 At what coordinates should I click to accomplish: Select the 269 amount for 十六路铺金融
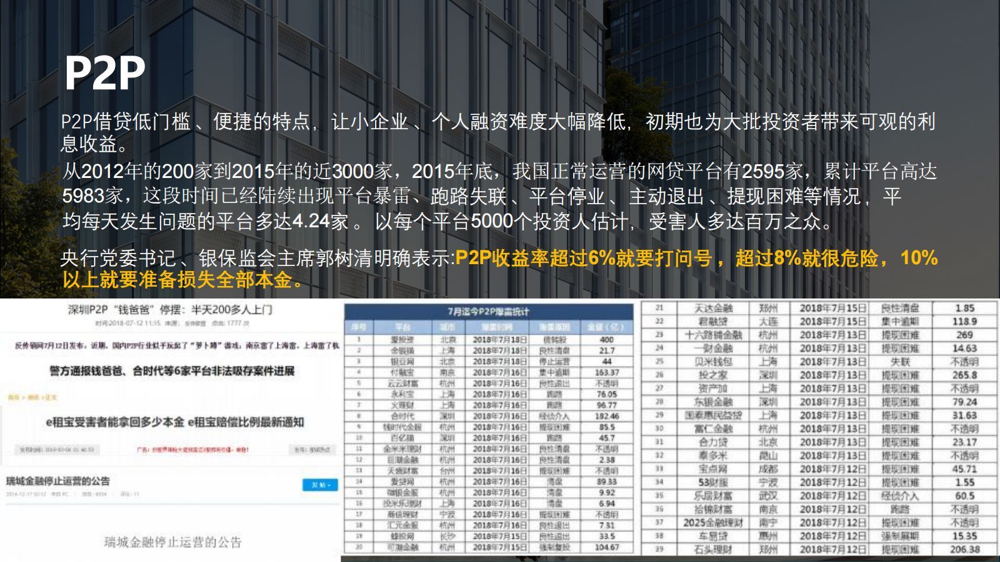(x=964, y=335)
